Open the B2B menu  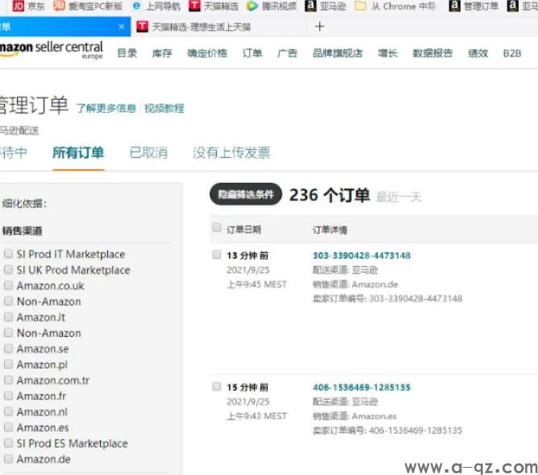512,53
